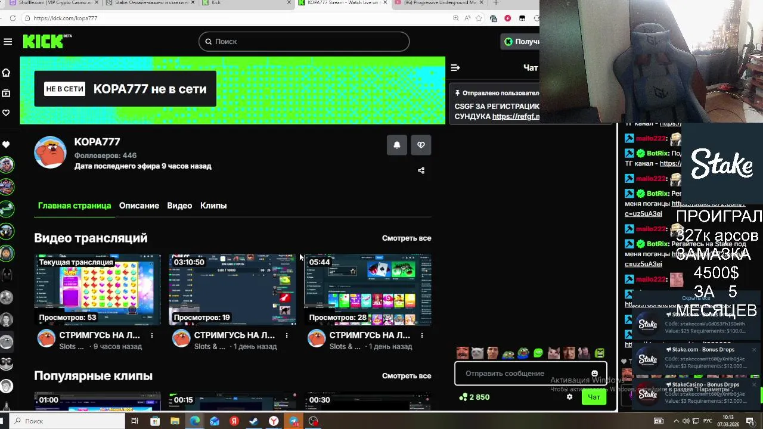Open the Видео channel tab
Image resolution: width=763 pixels, height=429 pixels.
point(179,206)
